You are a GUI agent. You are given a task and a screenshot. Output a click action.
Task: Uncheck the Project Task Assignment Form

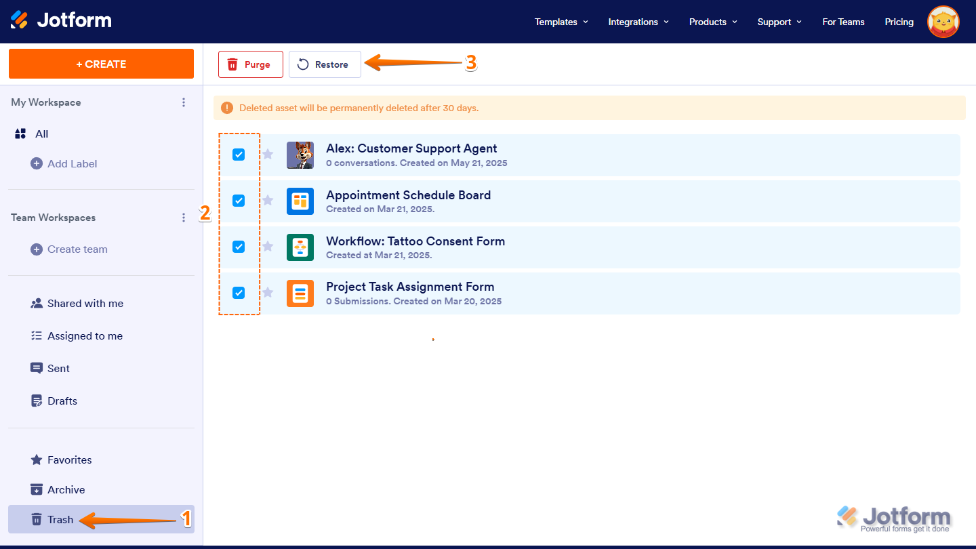[239, 293]
